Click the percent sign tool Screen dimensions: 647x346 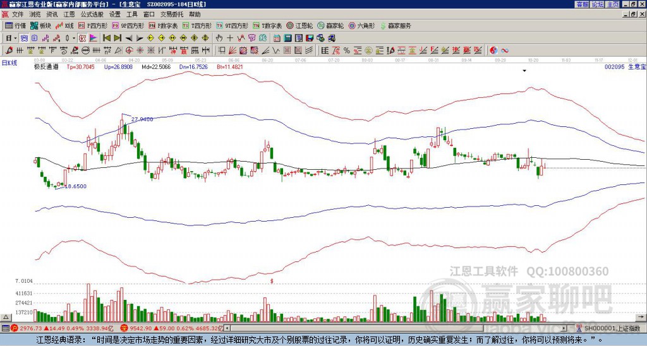pos(347,51)
